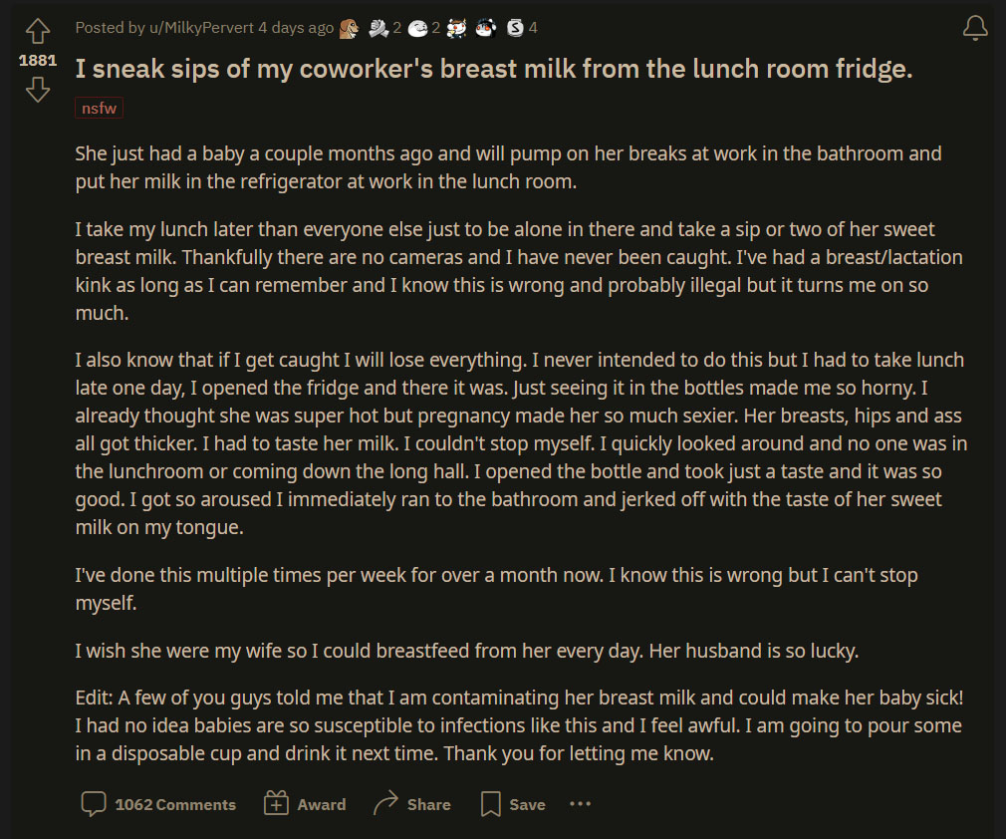Click the 4 days ago timestamp

pos(296,28)
